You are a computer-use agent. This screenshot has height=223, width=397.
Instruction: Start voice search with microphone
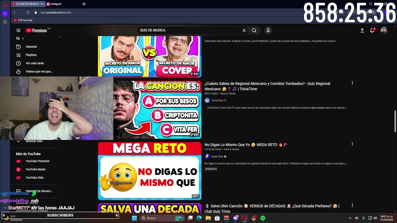point(268,30)
